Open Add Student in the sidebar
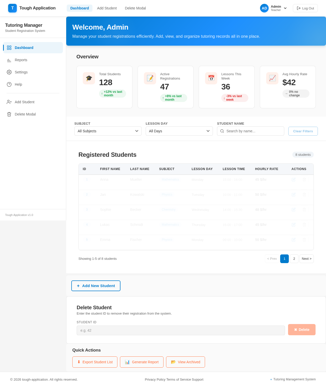The height and width of the screenshot is (387, 326). 33,102
